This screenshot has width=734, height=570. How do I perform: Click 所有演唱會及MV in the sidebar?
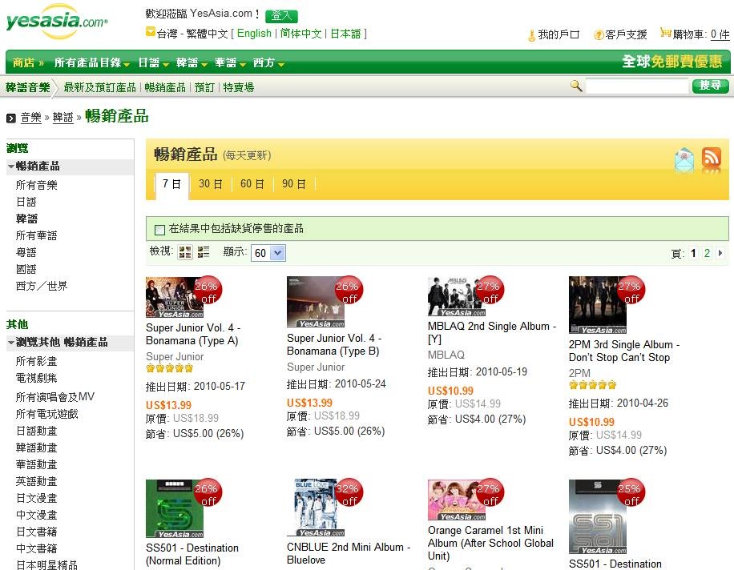point(55,397)
